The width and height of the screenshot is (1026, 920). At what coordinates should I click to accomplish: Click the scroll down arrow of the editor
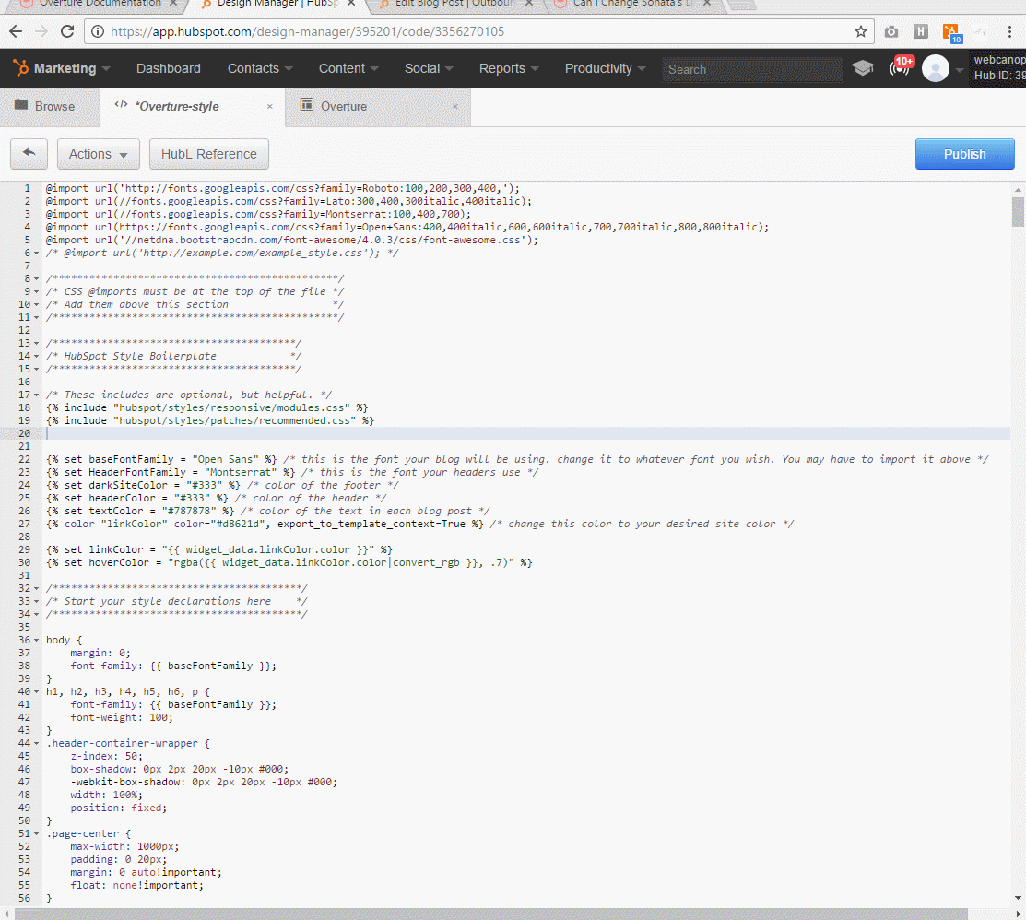pyautogui.click(x=1018, y=898)
